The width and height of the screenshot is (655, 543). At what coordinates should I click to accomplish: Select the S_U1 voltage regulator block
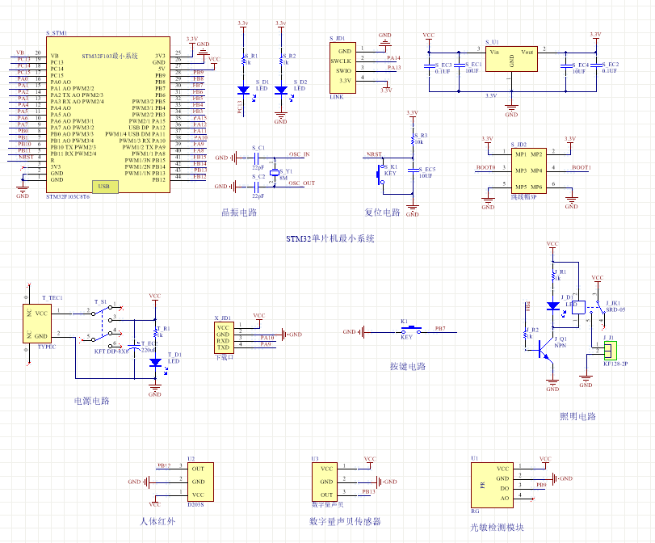(511, 59)
